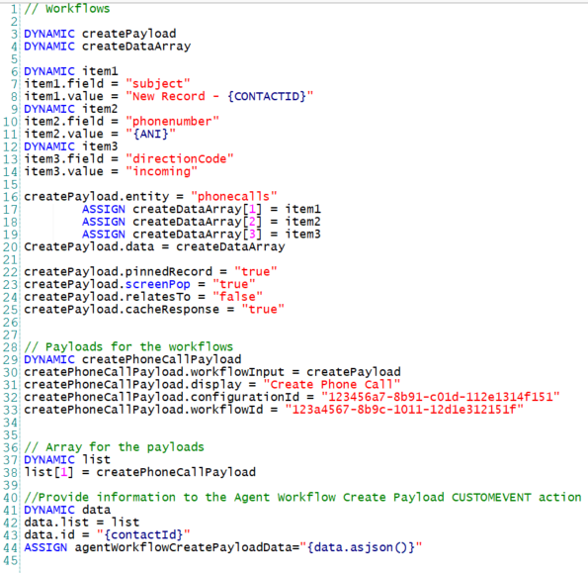Screen dimensions: 588x573
Task: Click the "{contactId}" value on line 43
Action: pyautogui.click(x=143, y=534)
